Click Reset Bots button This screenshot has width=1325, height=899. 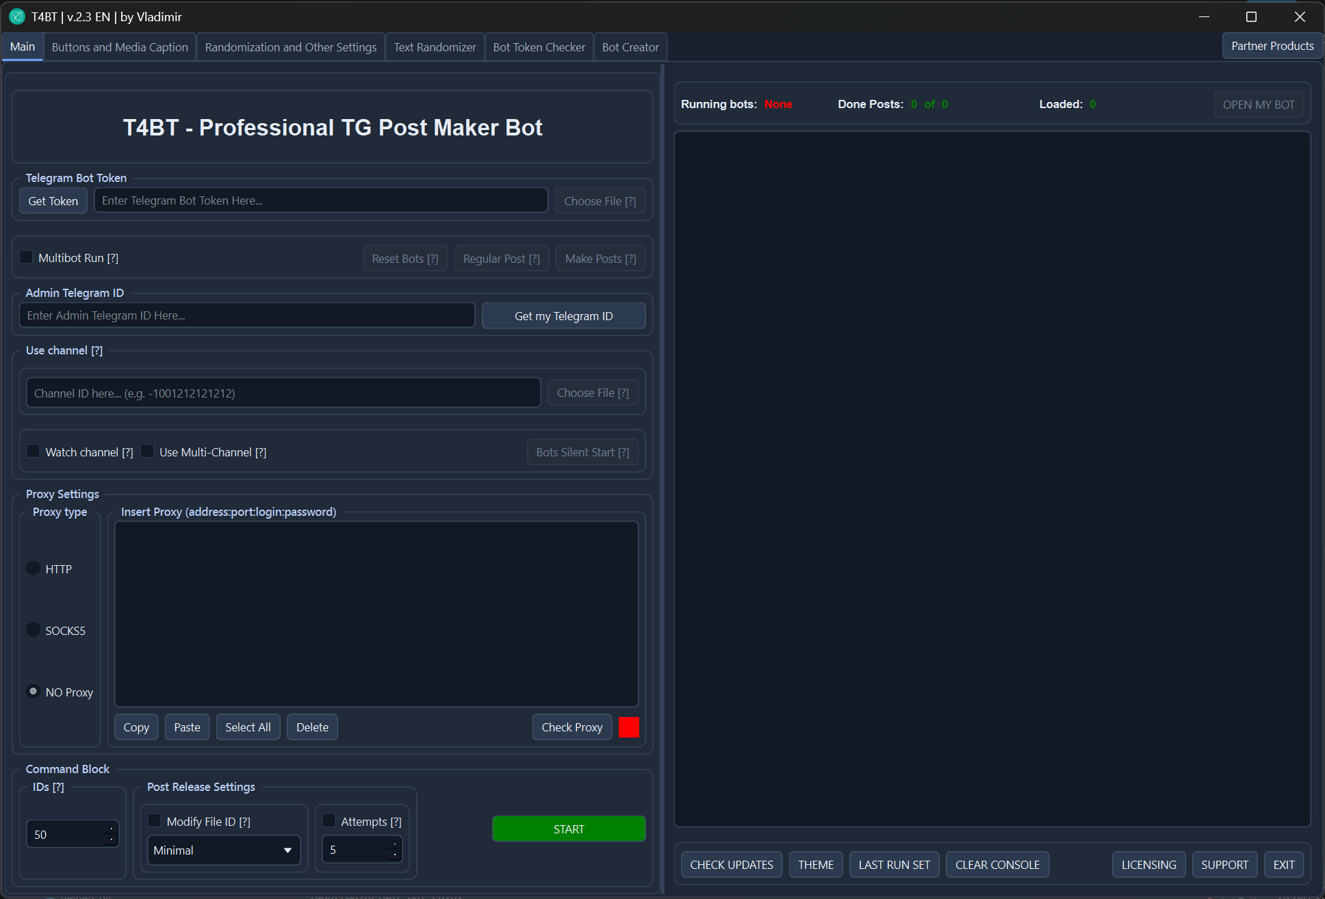coord(405,259)
